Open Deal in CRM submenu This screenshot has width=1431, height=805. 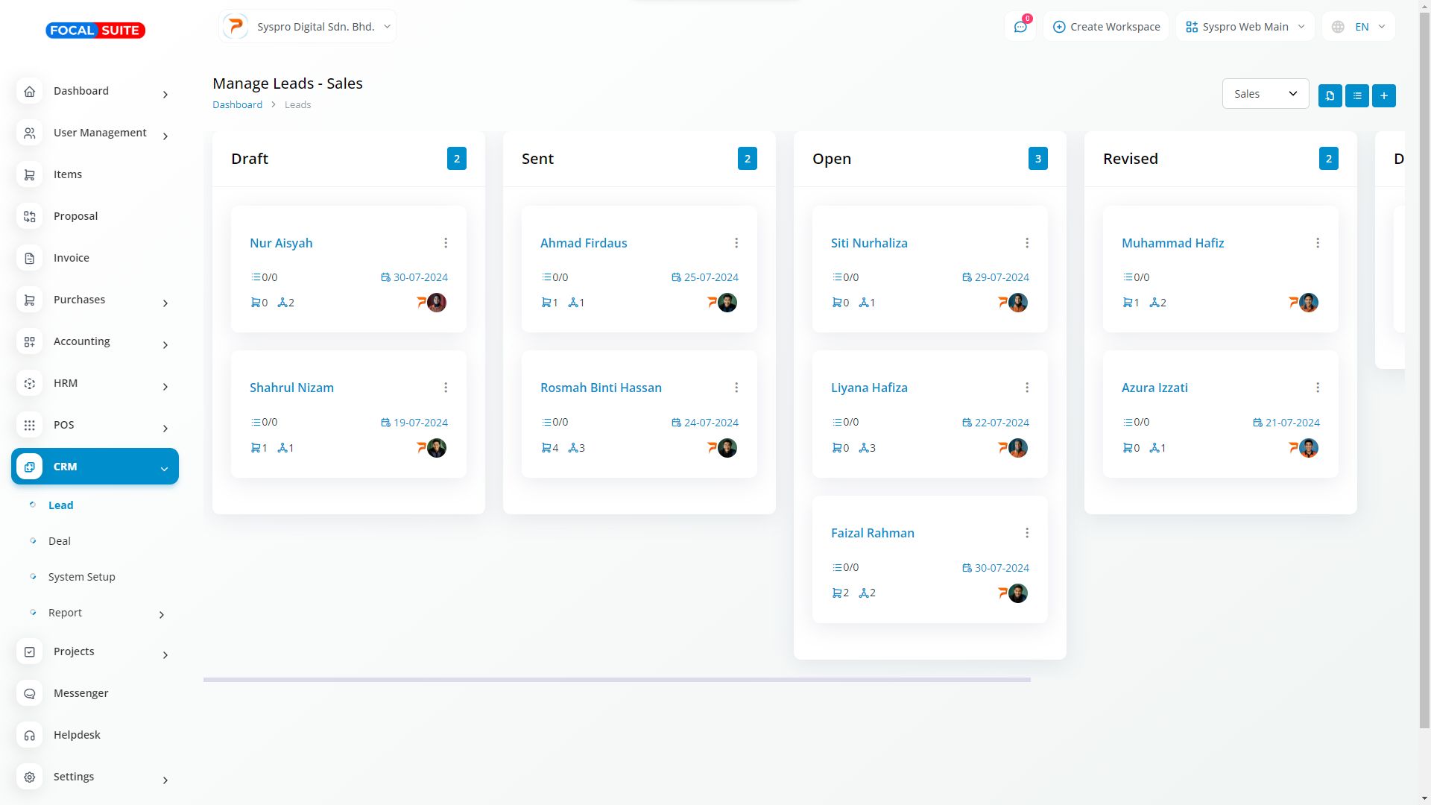60,541
